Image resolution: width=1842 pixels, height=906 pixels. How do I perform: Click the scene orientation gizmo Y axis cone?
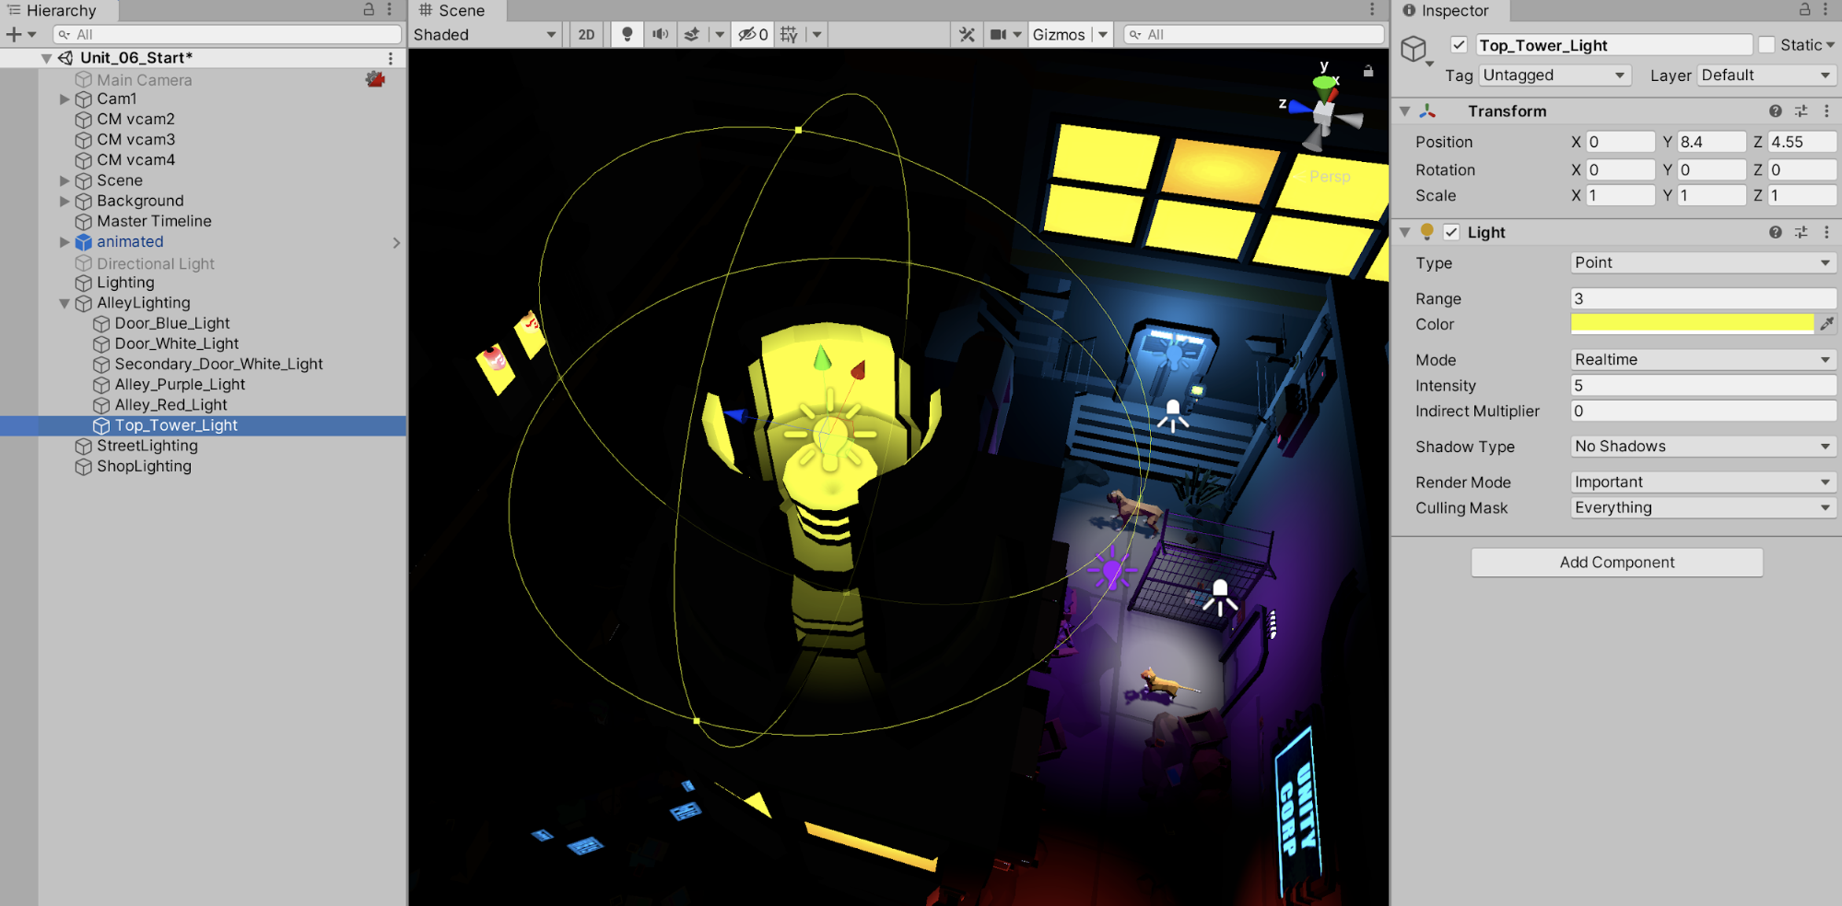(x=1325, y=87)
